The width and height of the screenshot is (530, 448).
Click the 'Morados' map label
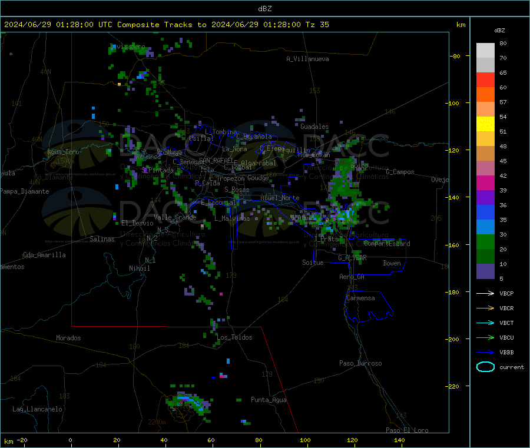68,338
